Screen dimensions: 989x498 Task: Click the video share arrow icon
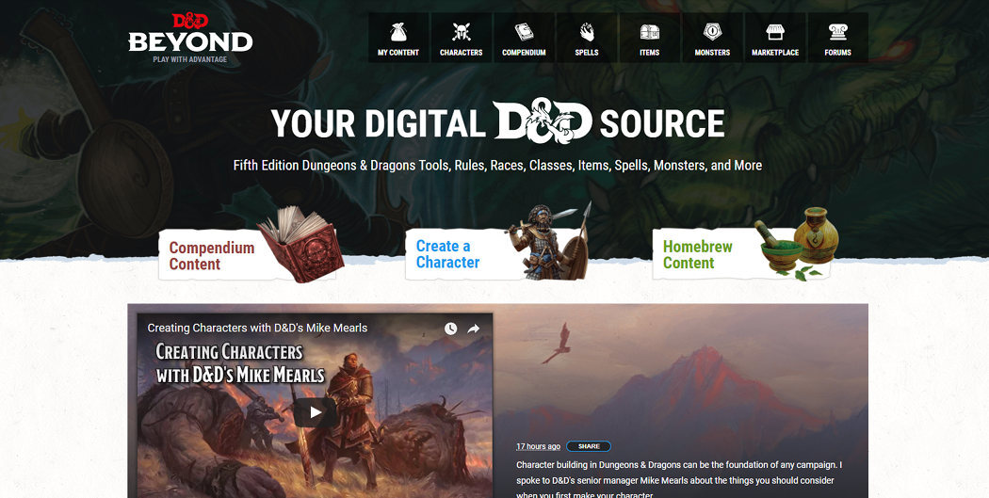coord(474,329)
